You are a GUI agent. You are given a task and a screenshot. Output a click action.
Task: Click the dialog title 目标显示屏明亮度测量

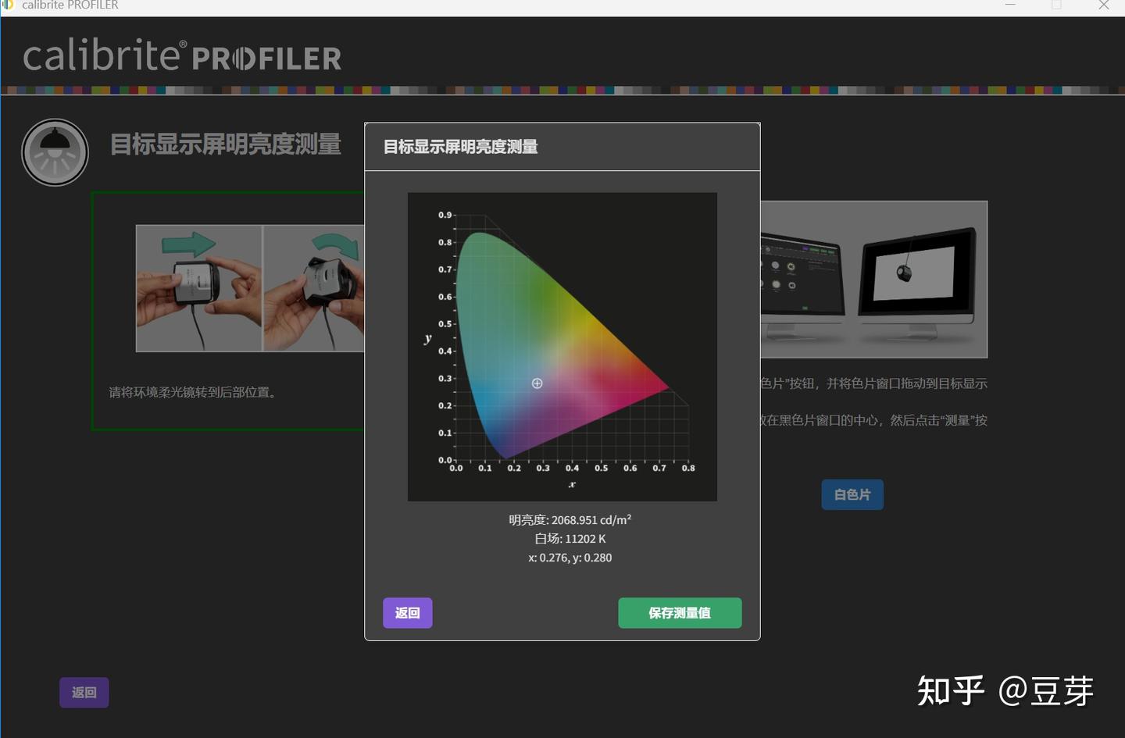[461, 147]
